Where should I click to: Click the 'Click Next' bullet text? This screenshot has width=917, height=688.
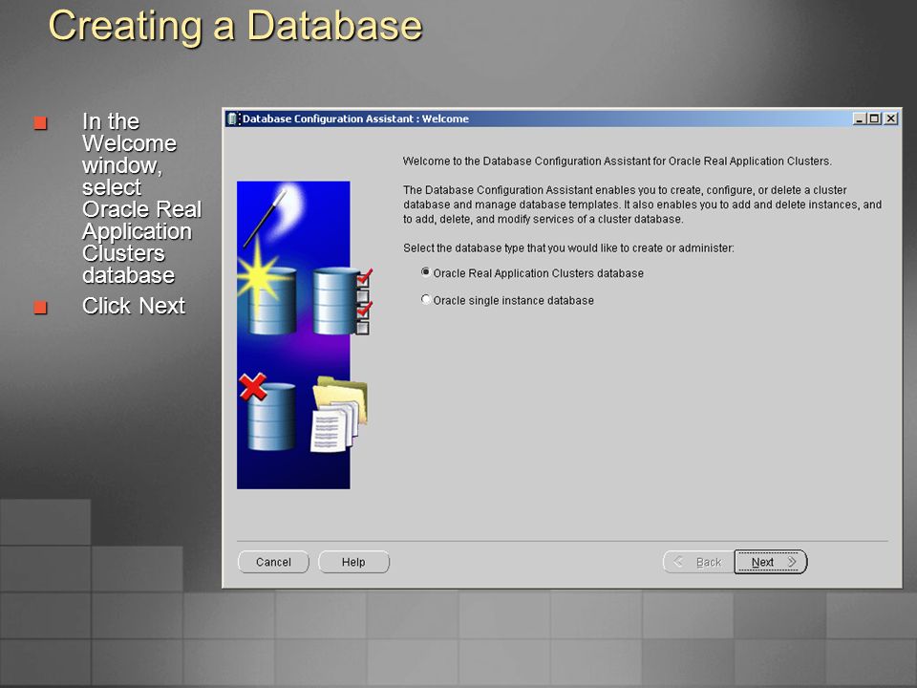click(x=134, y=306)
